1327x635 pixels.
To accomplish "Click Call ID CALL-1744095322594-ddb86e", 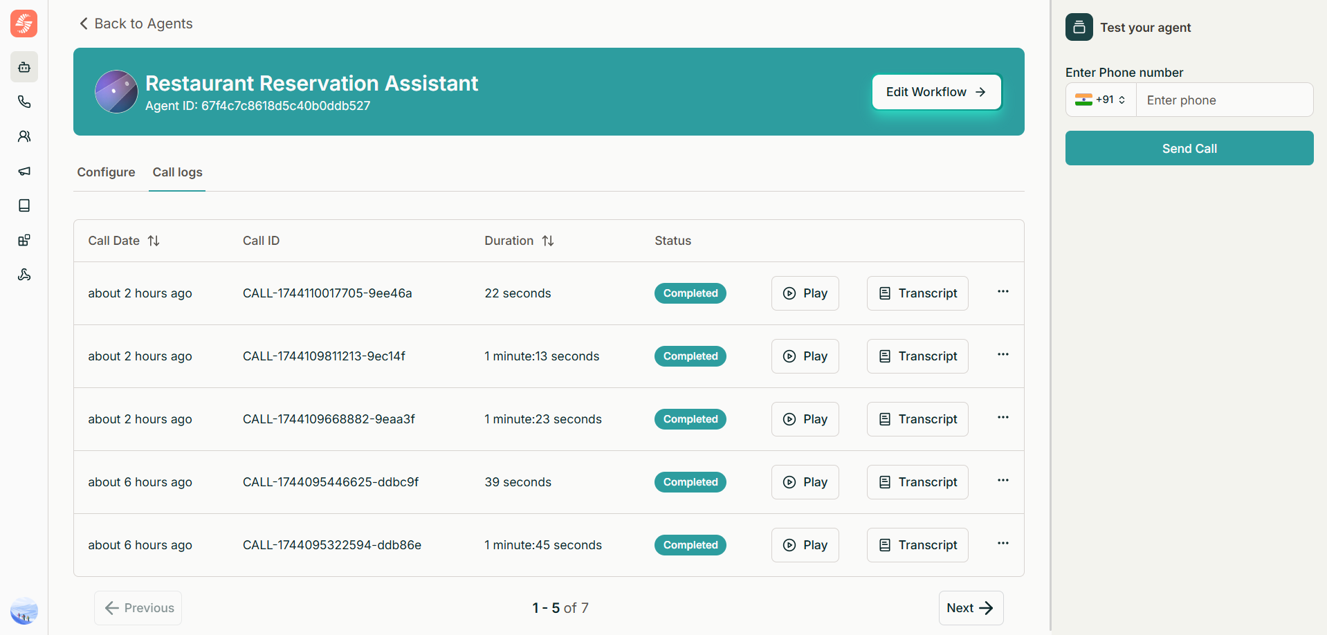I will (332, 545).
